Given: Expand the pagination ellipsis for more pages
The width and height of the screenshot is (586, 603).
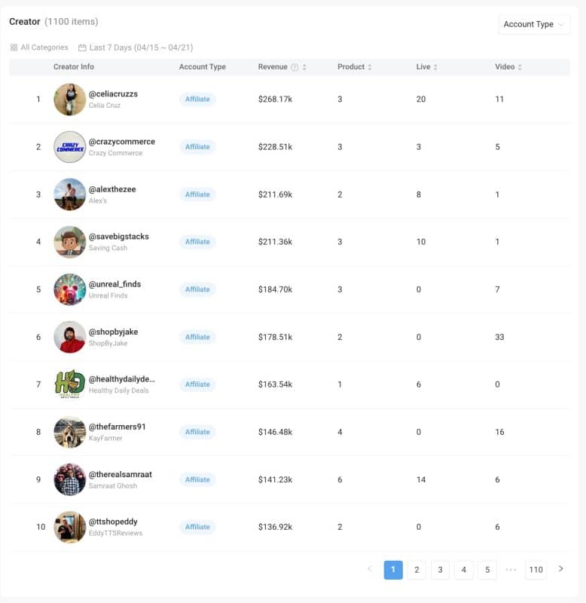Looking at the screenshot, I should (511, 571).
